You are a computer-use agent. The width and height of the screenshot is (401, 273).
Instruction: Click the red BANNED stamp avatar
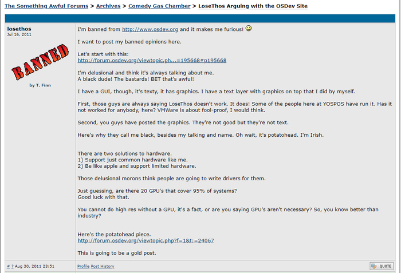coord(36,62)
